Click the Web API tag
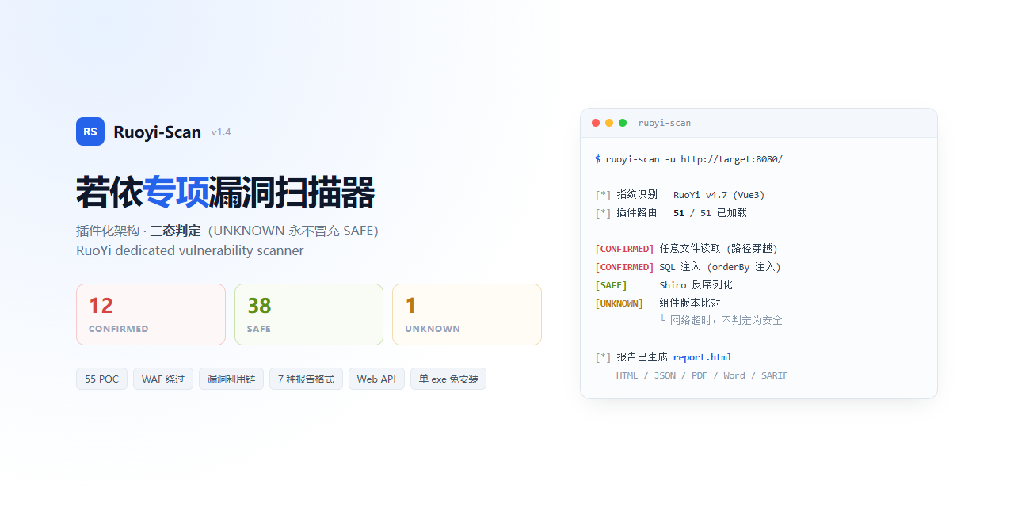Image resolution: width=1014 pixels, height=507 pixels. click(376, 379)
